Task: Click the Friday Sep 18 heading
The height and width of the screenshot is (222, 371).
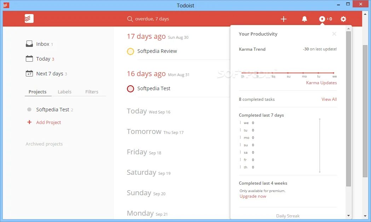Action: [144, 152]
